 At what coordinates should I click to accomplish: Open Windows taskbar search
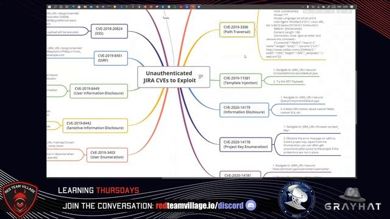pos(55,7)
